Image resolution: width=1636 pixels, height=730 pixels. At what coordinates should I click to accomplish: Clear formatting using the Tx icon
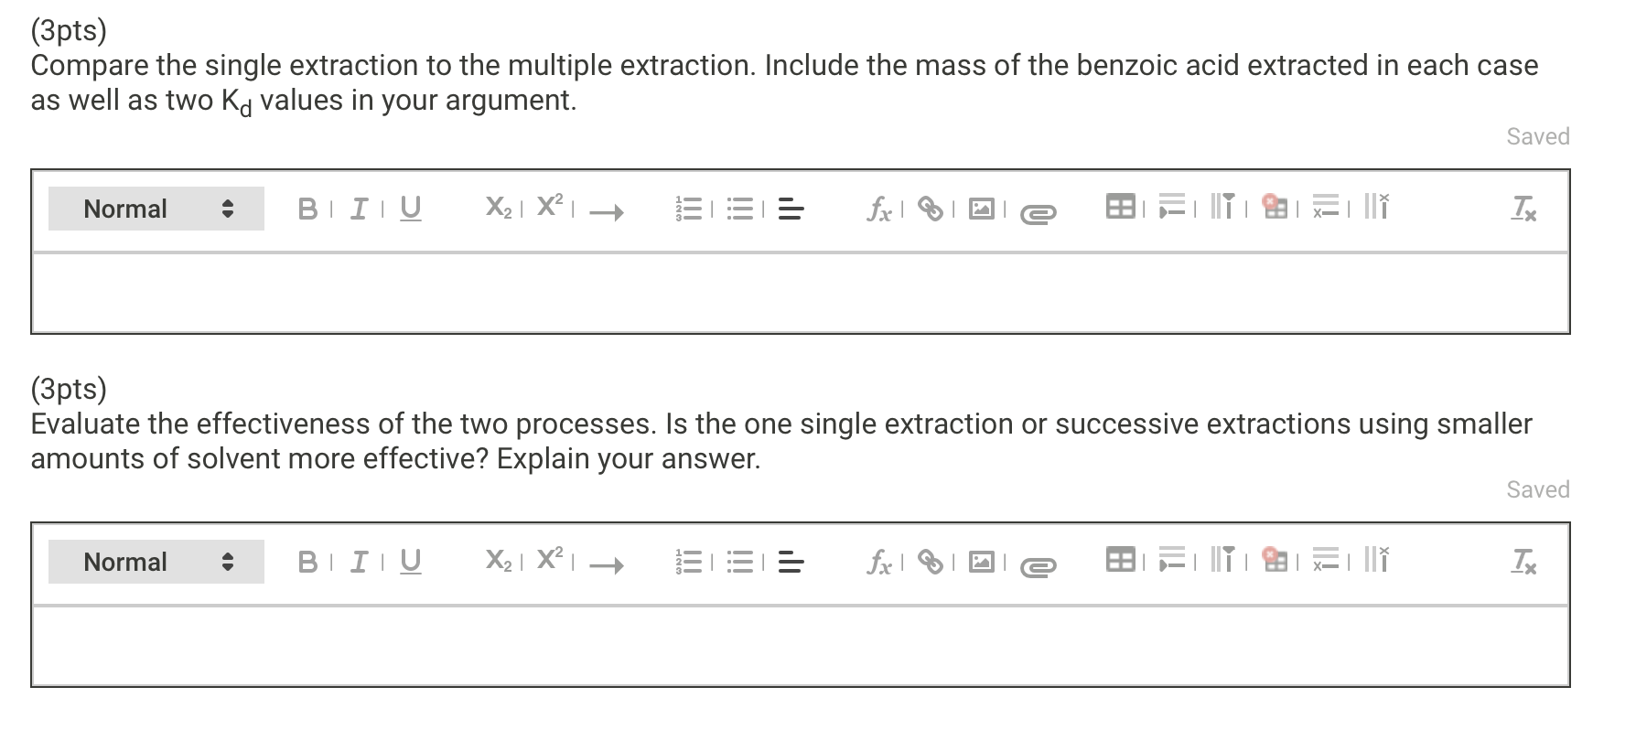(1524, 209)
